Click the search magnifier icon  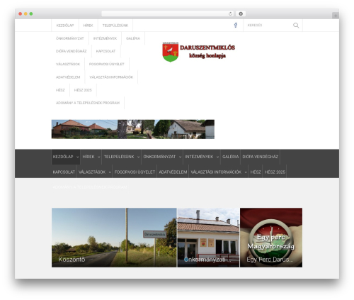(x=296, y=26)
